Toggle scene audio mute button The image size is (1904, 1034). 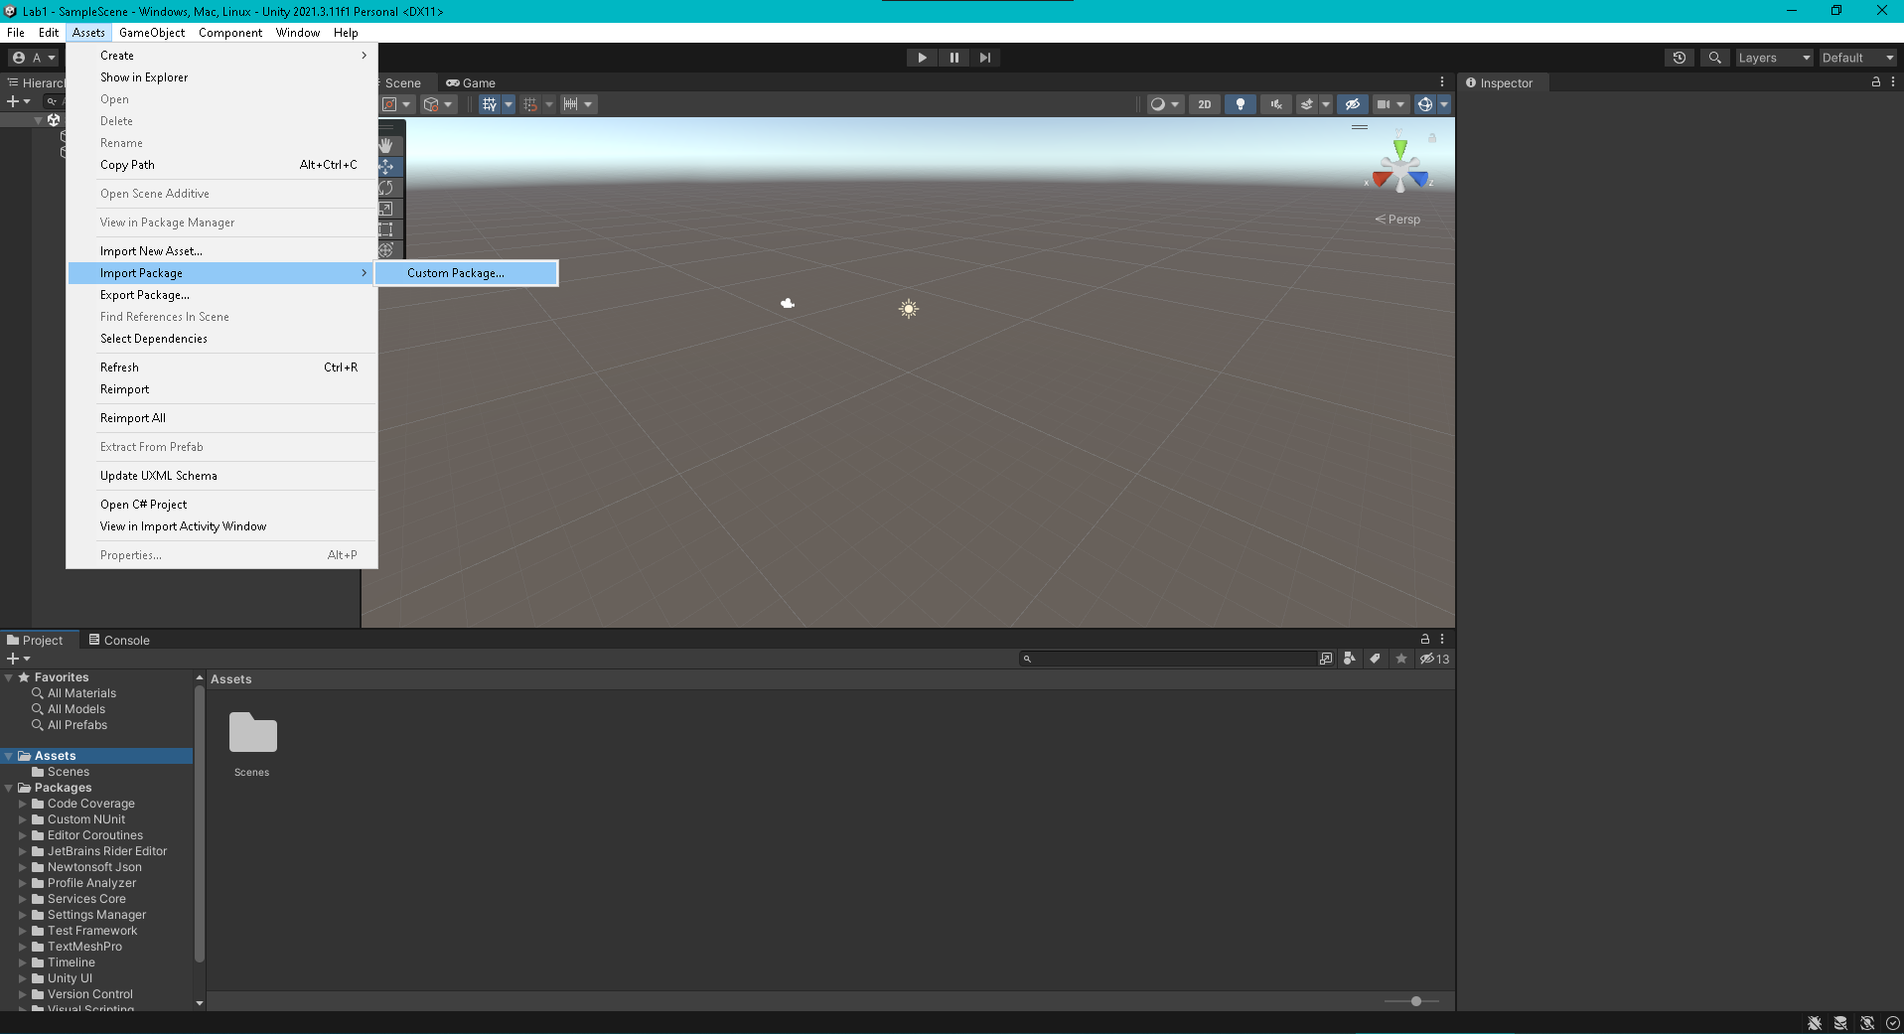point(1276,104)
